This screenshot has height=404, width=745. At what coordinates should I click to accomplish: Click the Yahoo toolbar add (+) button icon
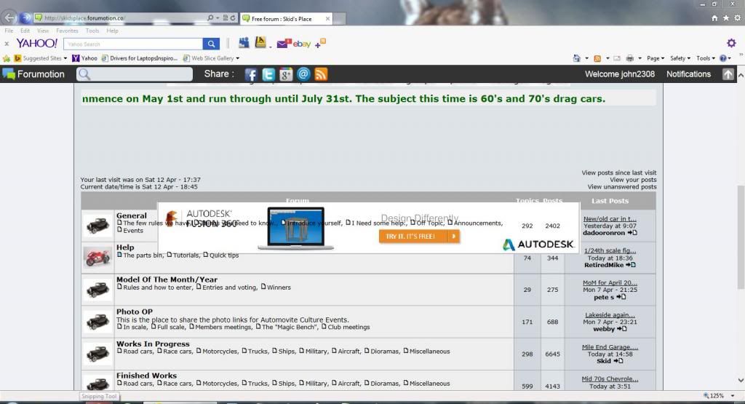[x=320, y=43]
